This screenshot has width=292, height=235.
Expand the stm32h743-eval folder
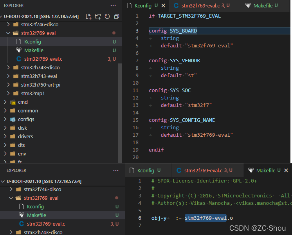click(8, 76)
